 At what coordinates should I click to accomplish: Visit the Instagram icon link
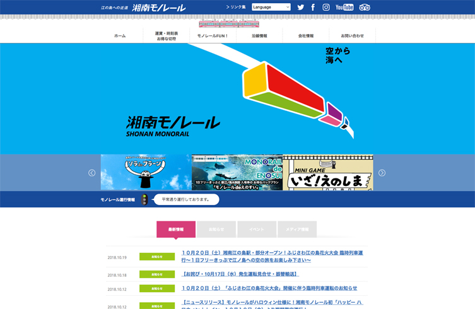pos(326,8)
